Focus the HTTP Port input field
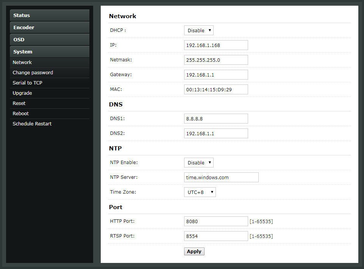The height and width of the screenshot is (269, 364). [216, 221]
